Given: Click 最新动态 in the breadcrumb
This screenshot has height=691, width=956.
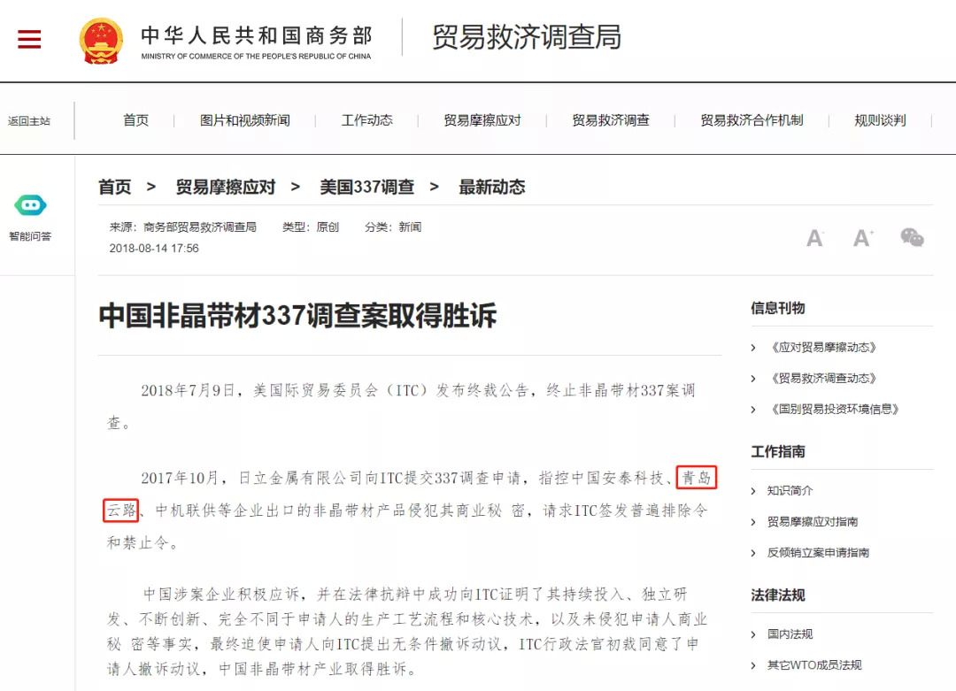Looking at the screenshot, I should (x=492, y=187).
